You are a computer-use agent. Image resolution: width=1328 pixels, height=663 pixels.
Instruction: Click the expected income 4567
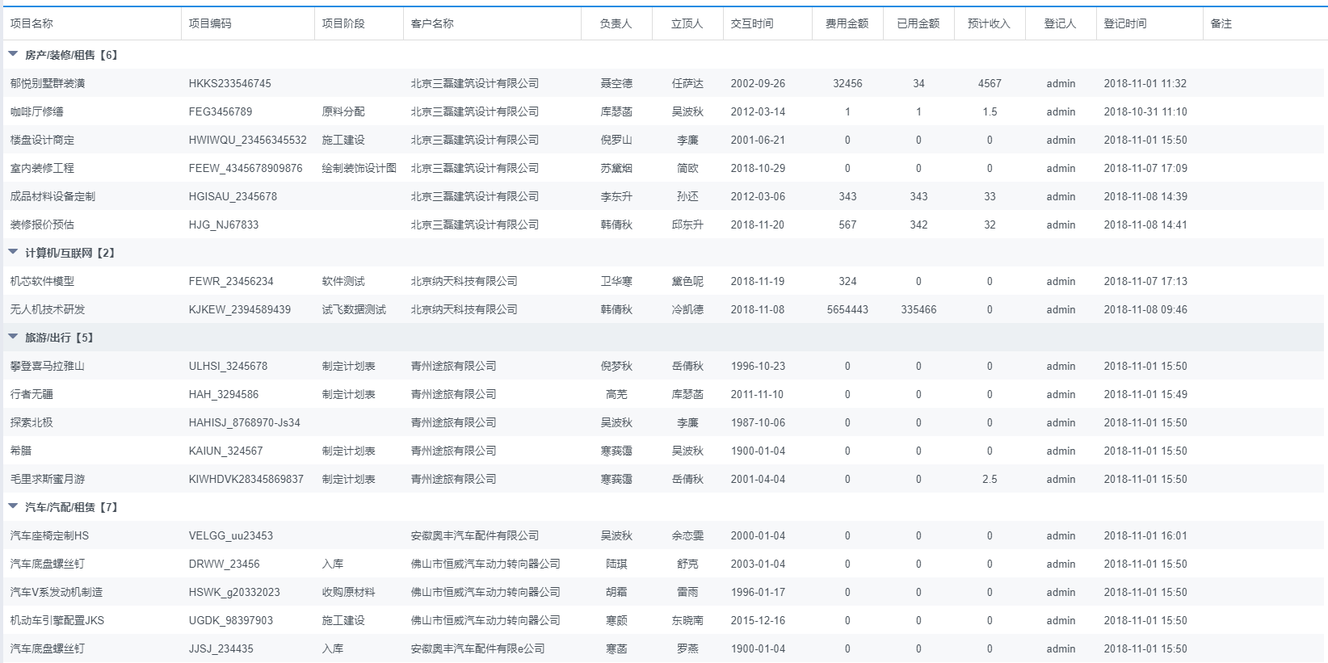pyautogui.click(x=990, y=83)
